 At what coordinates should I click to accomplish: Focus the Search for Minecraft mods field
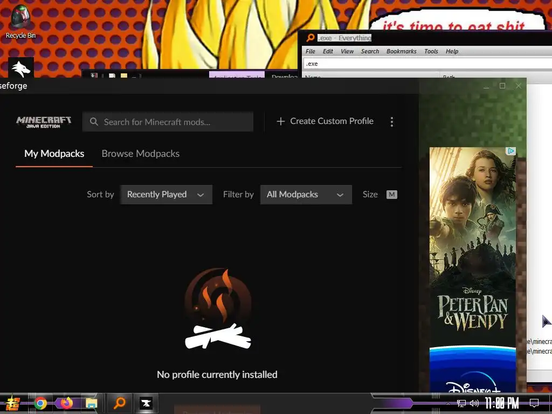[x=168, y=122]
